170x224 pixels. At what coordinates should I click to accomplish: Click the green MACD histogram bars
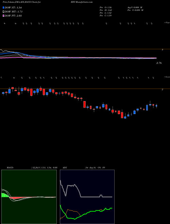(5, 195)
